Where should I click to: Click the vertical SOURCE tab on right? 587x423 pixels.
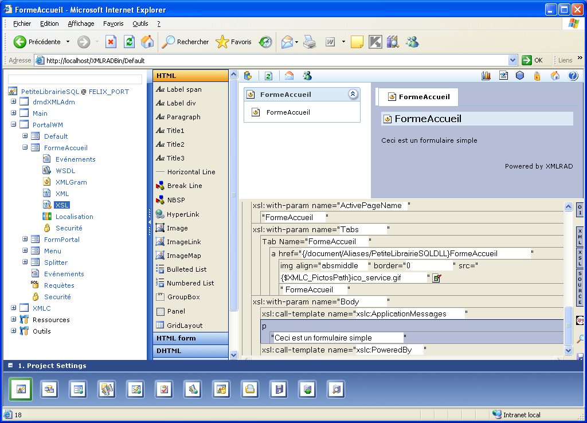[x=580, y=288]
